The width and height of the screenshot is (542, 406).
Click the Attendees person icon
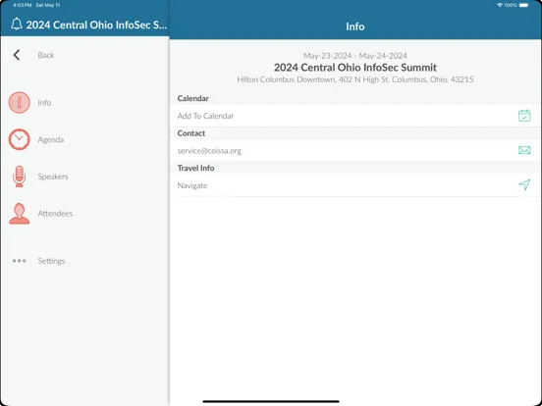(x=19, y=214)
